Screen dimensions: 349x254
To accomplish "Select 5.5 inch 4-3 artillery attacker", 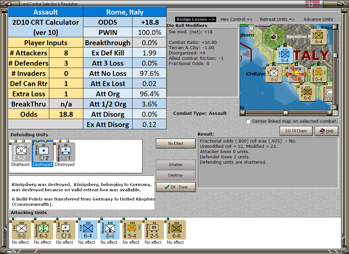I will [x=65, y=230].
